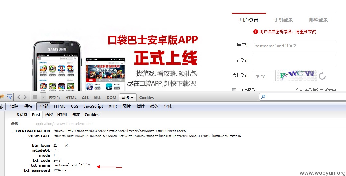Screen dimensions: 346x176
Task: Click the 参数 section label
Action: click(x=15, y=124)
